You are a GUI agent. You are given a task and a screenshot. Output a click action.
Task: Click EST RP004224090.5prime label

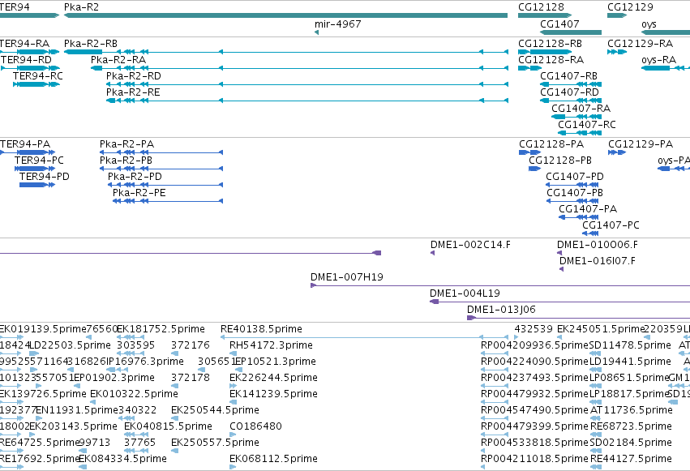click(534, 362)
